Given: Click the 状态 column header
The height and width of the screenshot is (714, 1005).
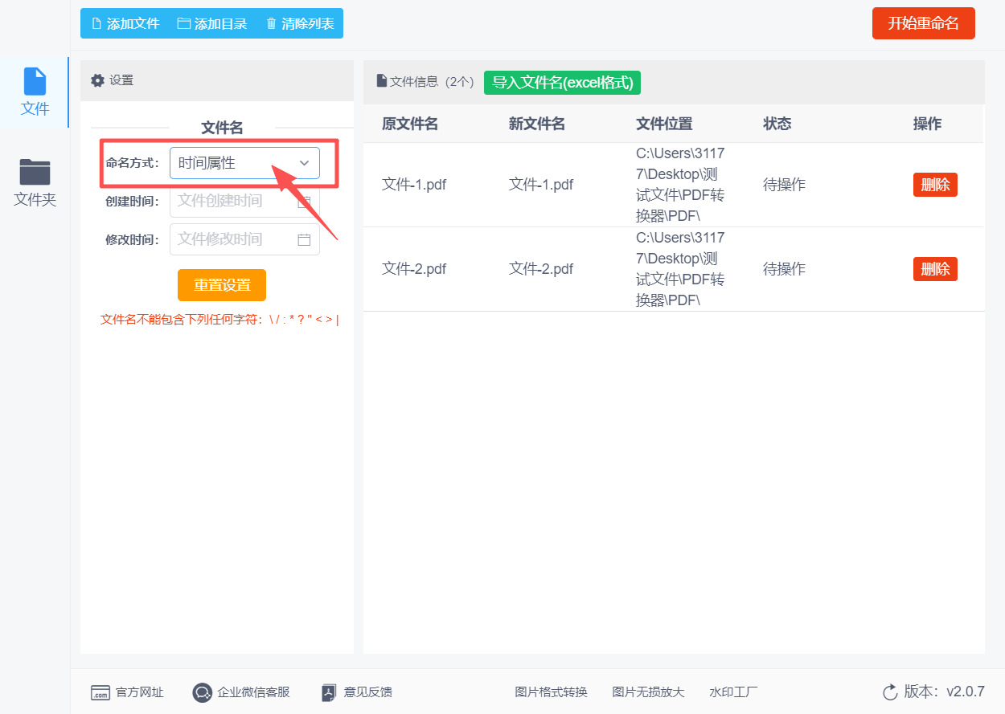Looking at the screenshot, I should click(777, 124).
